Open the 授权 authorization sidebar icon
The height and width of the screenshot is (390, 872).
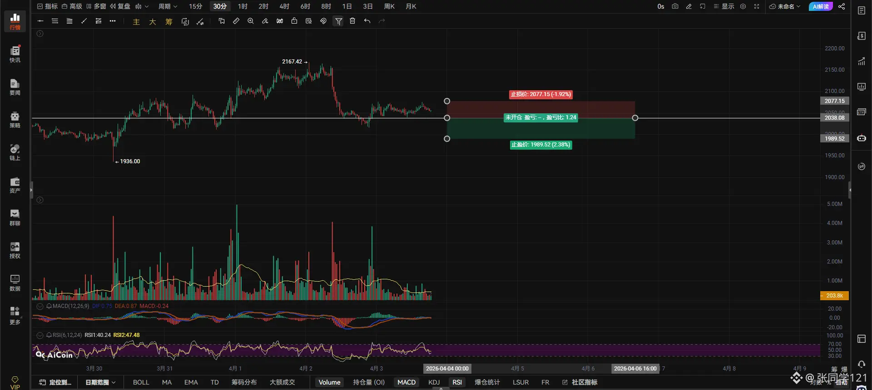pos(15,250)
